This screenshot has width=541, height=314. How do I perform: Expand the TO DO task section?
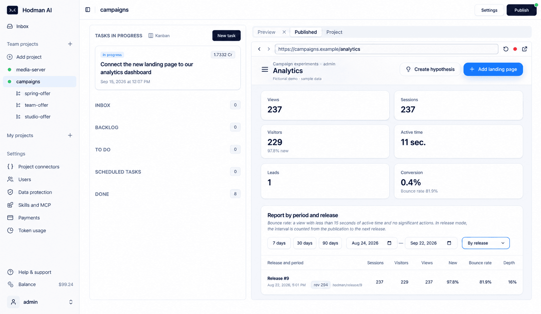pos(168,149)
